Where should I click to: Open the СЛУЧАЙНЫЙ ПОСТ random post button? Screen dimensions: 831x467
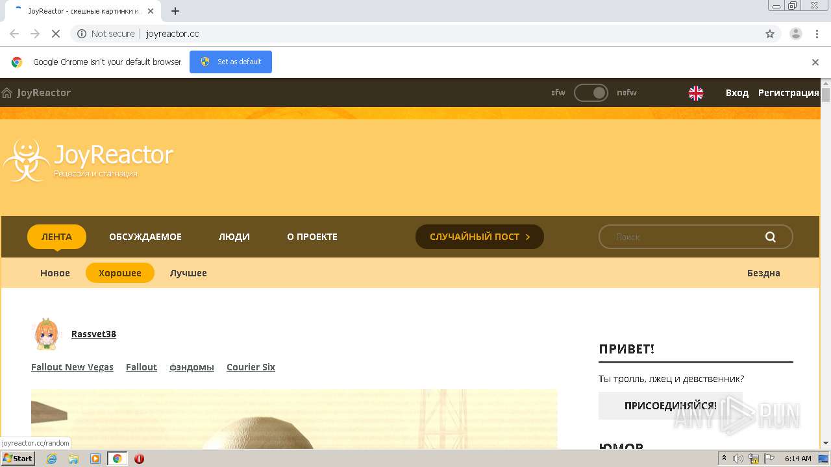(x=480, y=237)
